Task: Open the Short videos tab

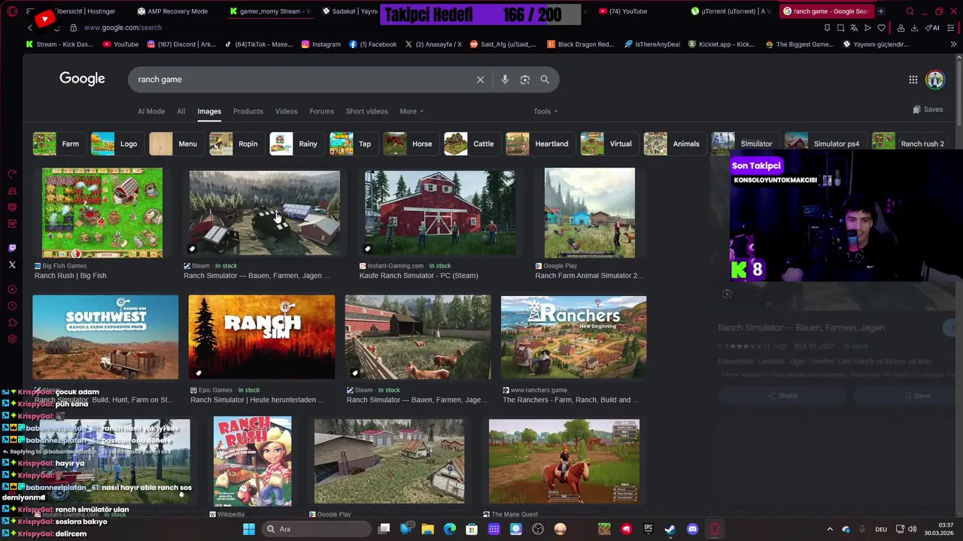Action: coord(366,111)
